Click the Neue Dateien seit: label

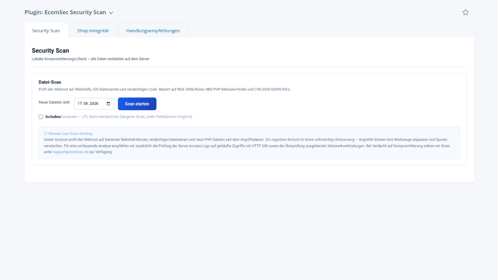54,102
